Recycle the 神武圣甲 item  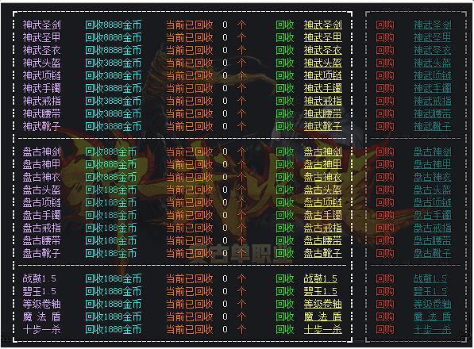click(323, 37)
